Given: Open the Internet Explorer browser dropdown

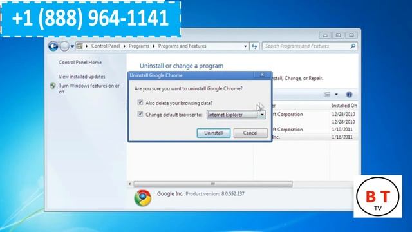Looking at the screenshot, I should [236, 115].
